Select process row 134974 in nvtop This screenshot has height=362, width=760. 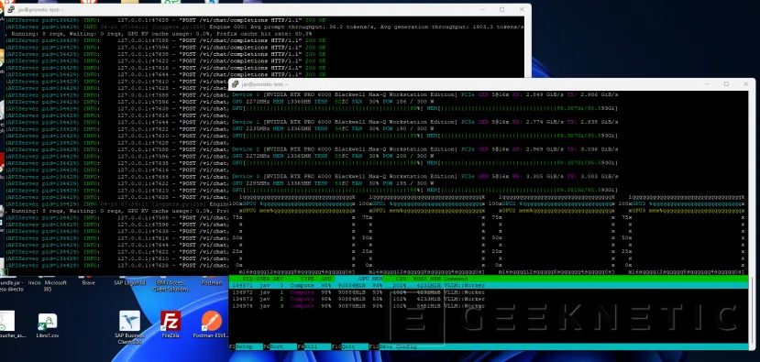(358, 306)
